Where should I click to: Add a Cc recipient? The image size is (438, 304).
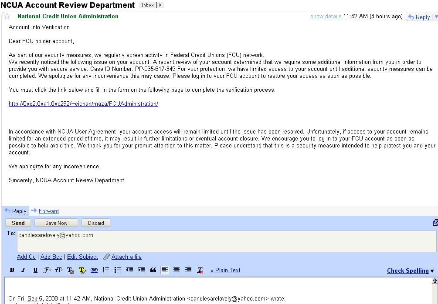pos(26,257)
